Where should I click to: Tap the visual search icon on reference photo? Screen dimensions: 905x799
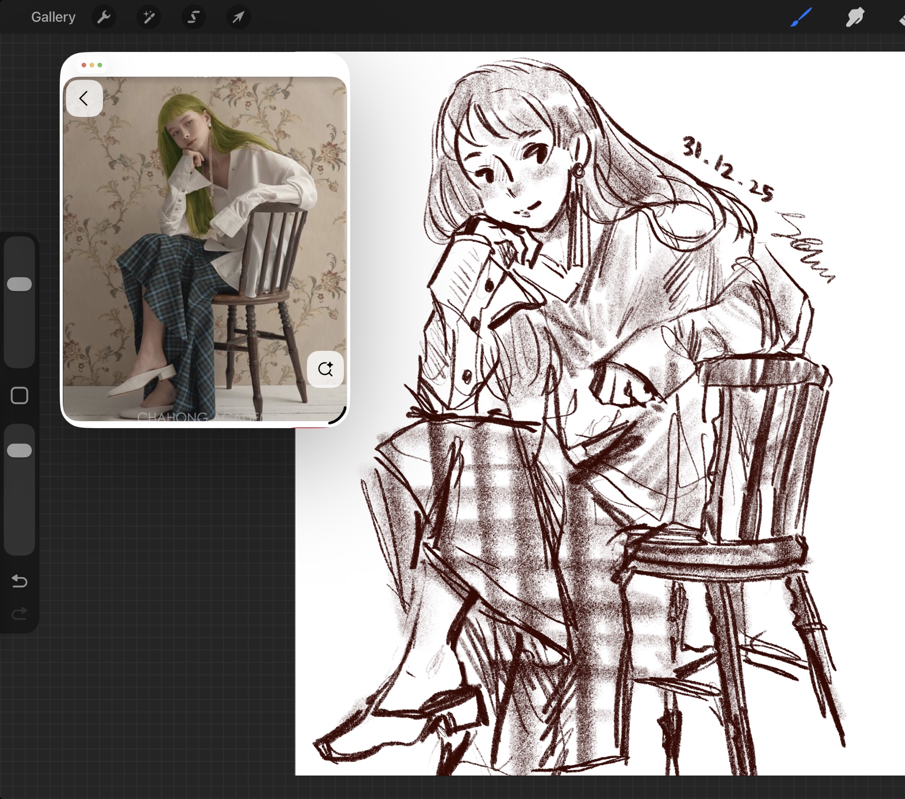[325, 369]
